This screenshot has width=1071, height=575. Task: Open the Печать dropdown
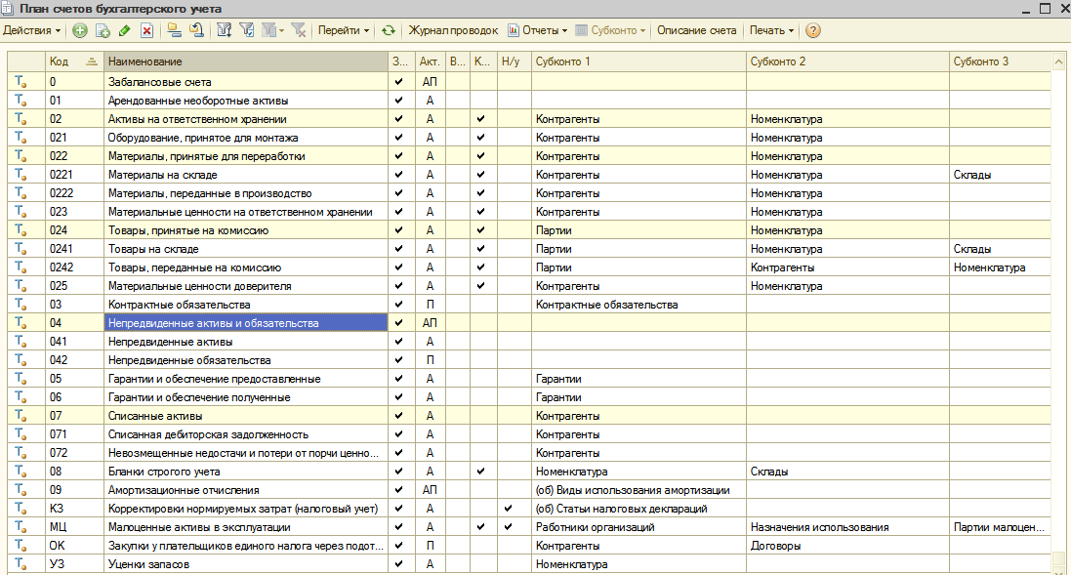point(772,30)
